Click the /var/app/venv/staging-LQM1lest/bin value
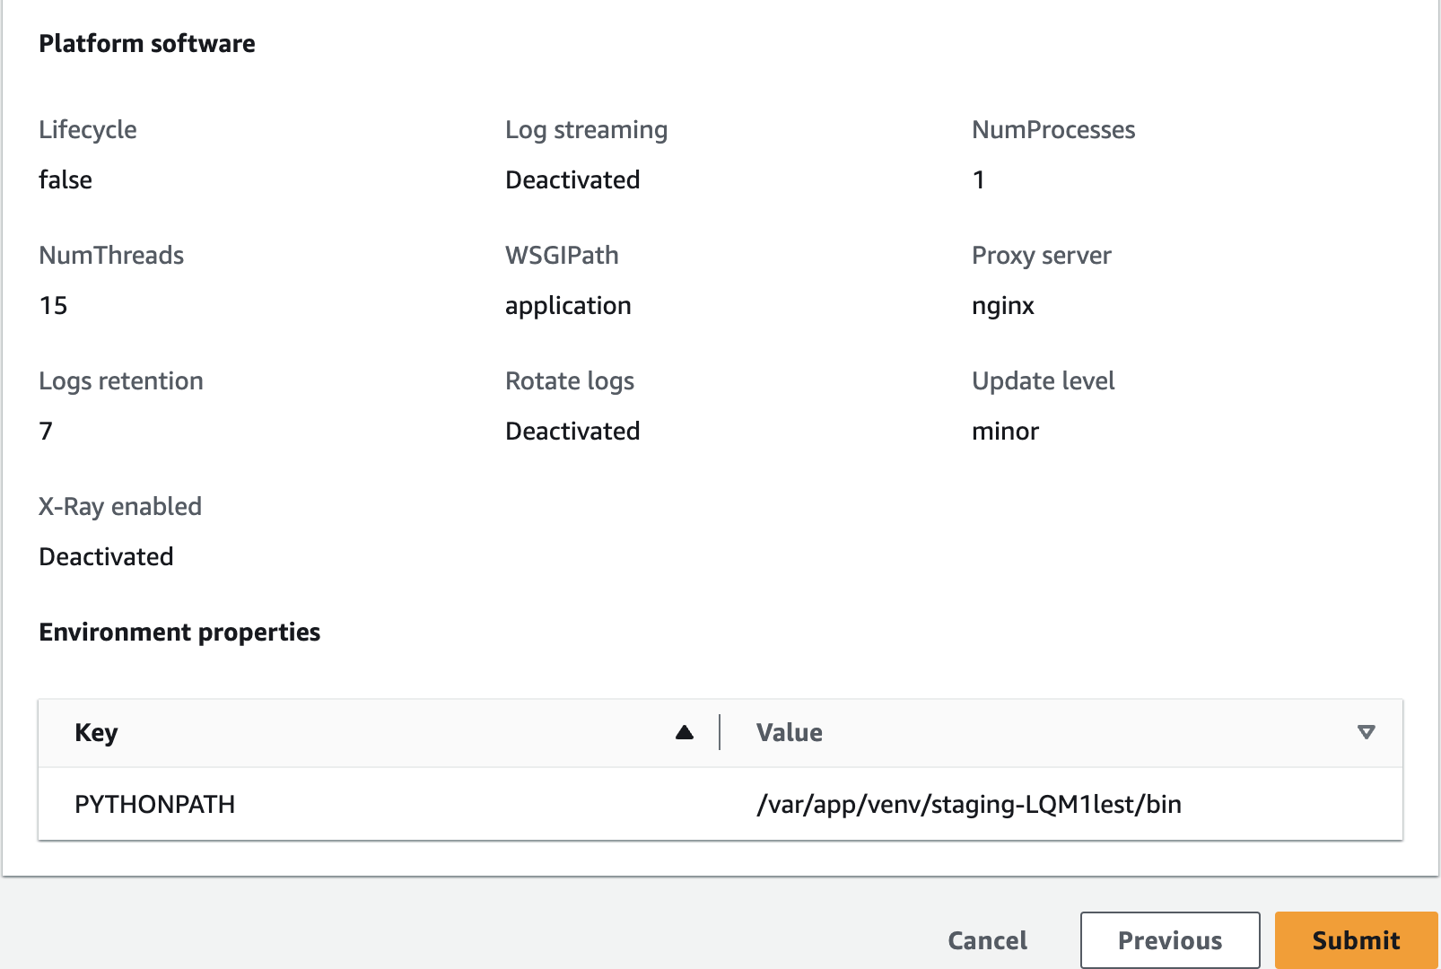Viewport: 1441px width, 969px height. click(969, 804)
